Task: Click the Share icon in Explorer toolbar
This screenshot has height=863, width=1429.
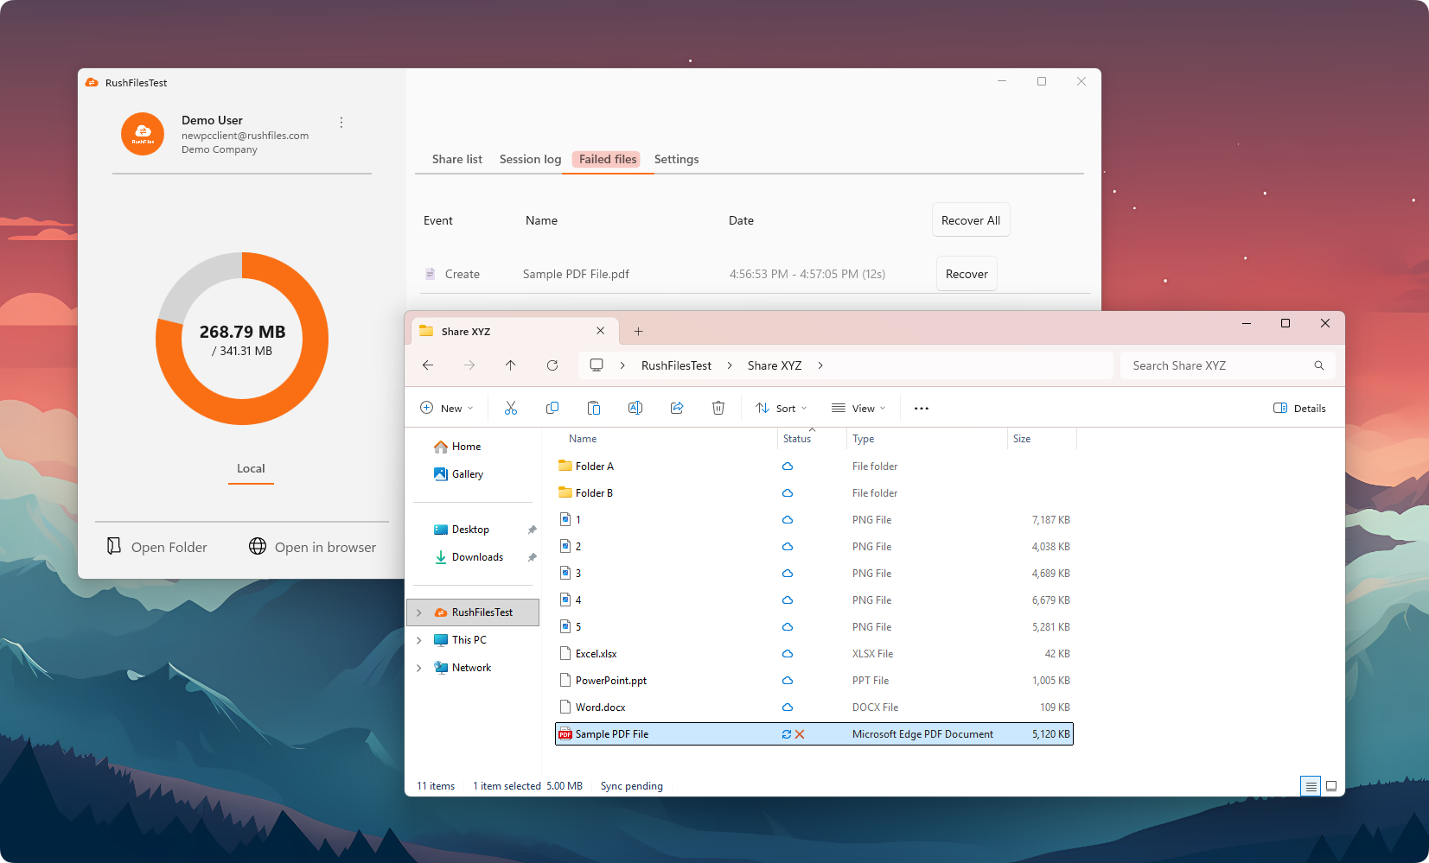Action: [677, 408]
